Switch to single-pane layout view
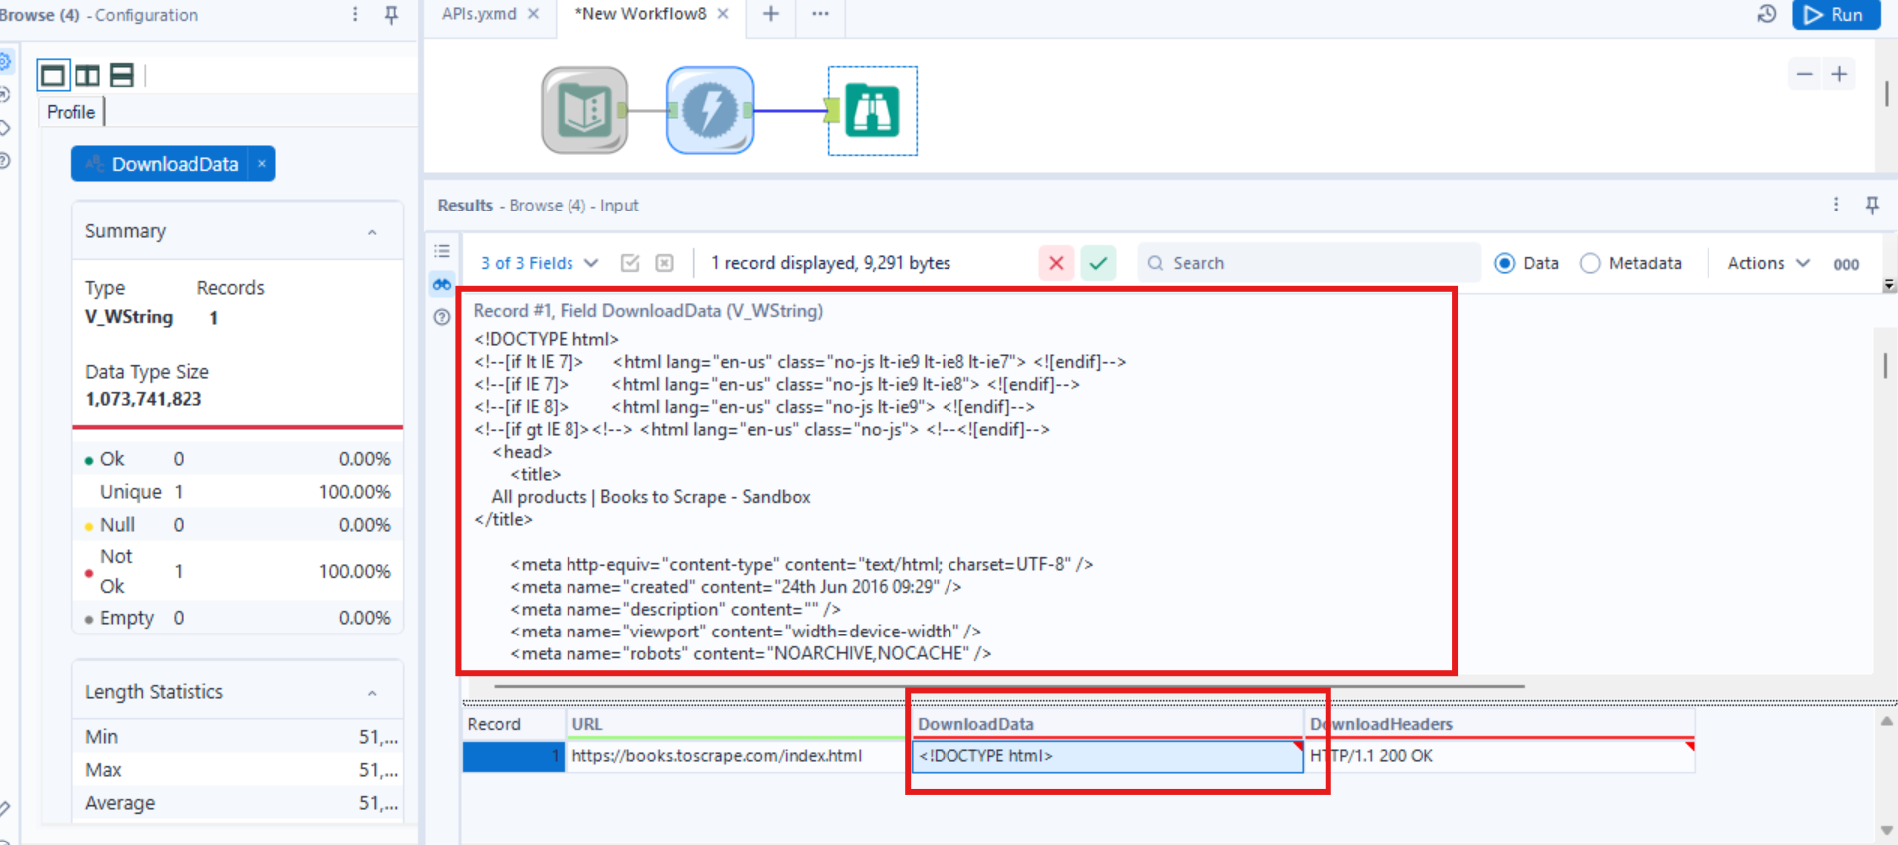This screenshot has width=1898, height=845. click(53, 75)
